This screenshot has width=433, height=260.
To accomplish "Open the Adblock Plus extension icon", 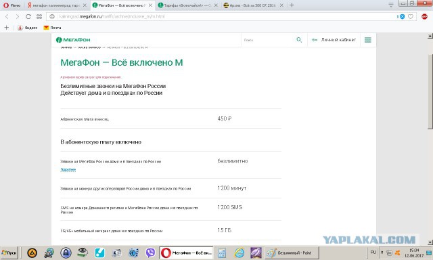I will (x=424, y=16).
